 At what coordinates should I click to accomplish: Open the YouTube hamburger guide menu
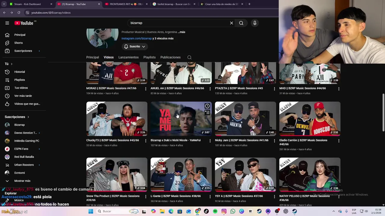pyautogui.click(x=7, y=23)
